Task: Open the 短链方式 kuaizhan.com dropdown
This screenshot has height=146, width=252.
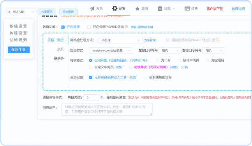Action: pos(111,50)
